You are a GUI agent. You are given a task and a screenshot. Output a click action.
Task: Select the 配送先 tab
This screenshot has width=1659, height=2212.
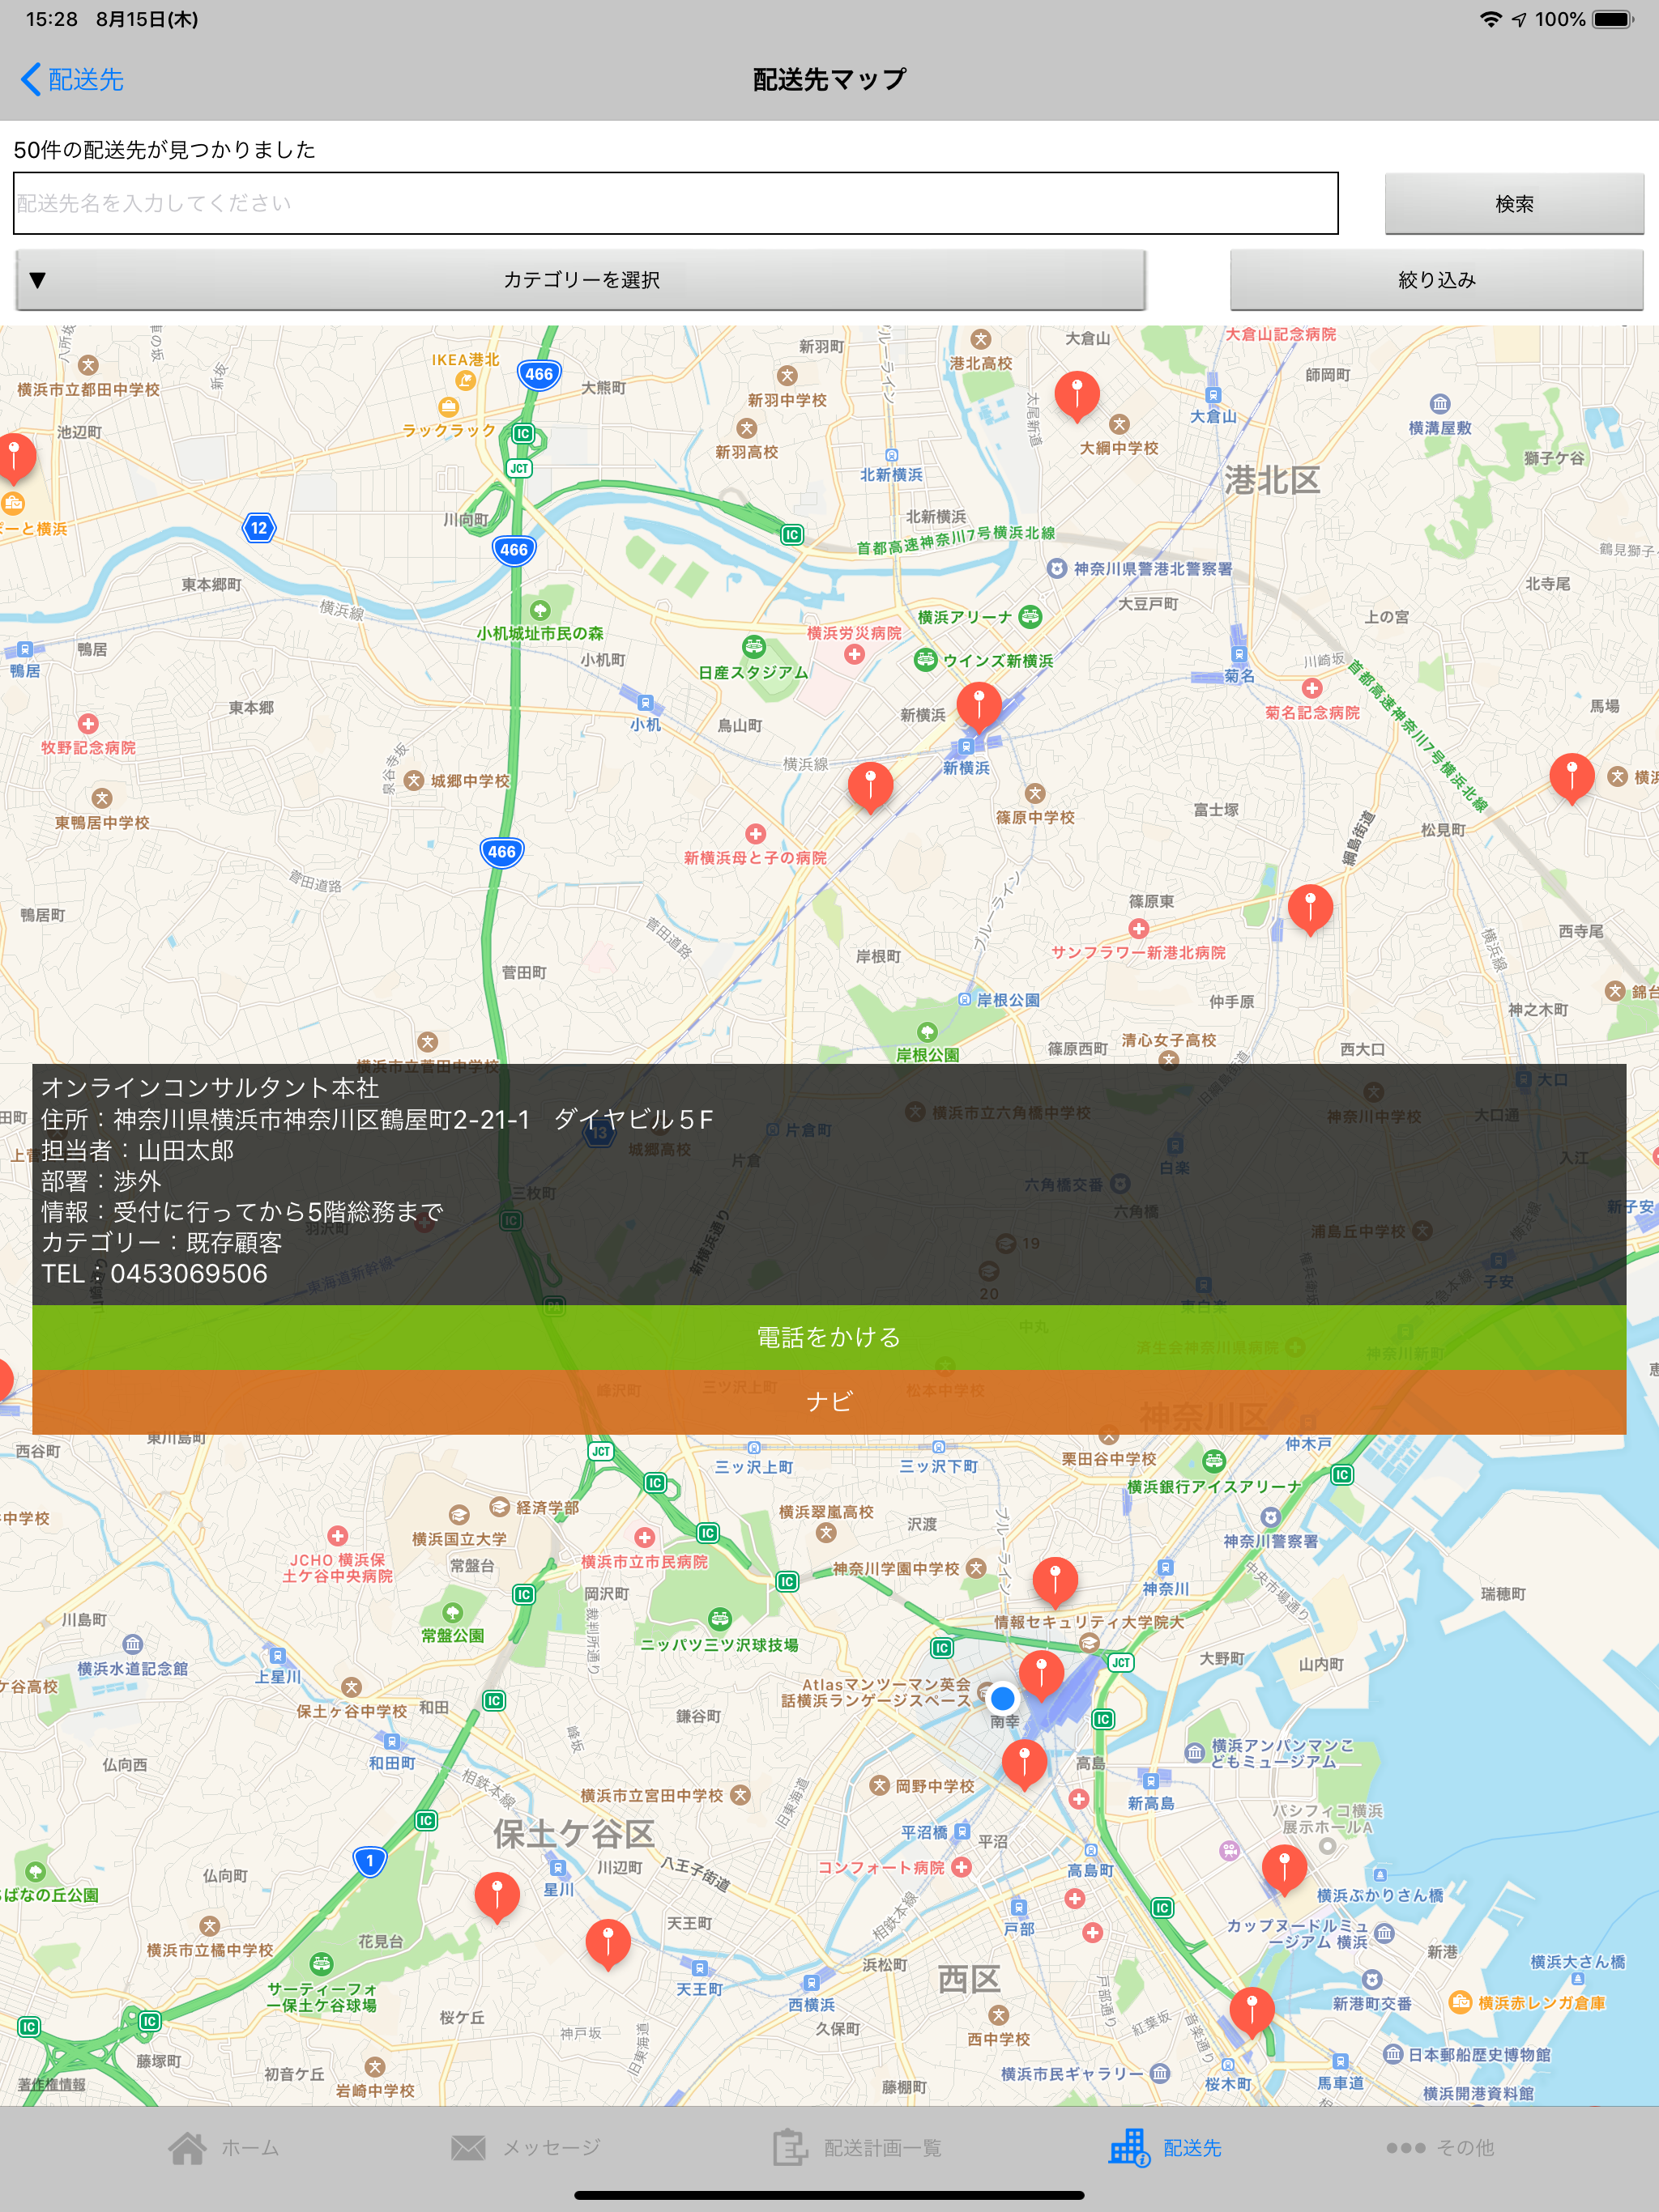pyautogui.click(x=1166, y=2147)
